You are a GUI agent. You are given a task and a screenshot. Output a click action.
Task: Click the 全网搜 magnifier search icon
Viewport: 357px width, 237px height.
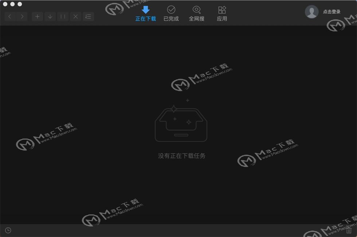[x=196, y=9]
